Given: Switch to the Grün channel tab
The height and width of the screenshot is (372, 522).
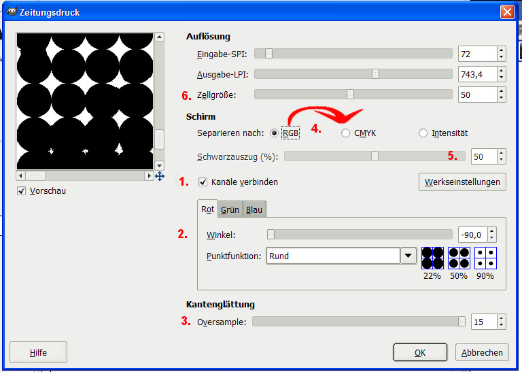Looking at the screenshot, I should [x=230, y=210].
